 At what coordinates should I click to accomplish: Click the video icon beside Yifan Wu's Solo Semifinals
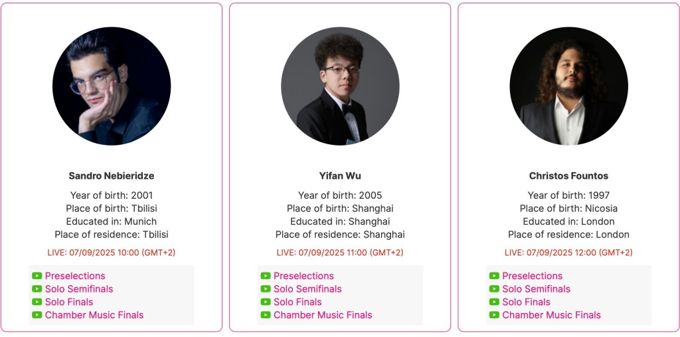coord(266,289)
